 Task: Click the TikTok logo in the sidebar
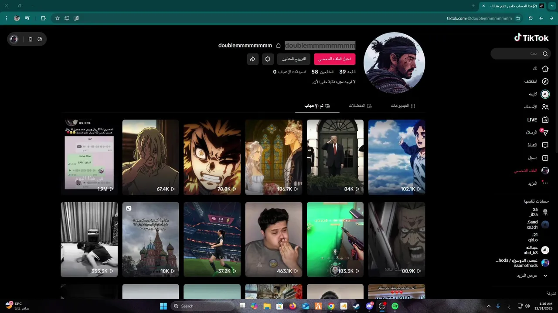(x=531, y=38)
